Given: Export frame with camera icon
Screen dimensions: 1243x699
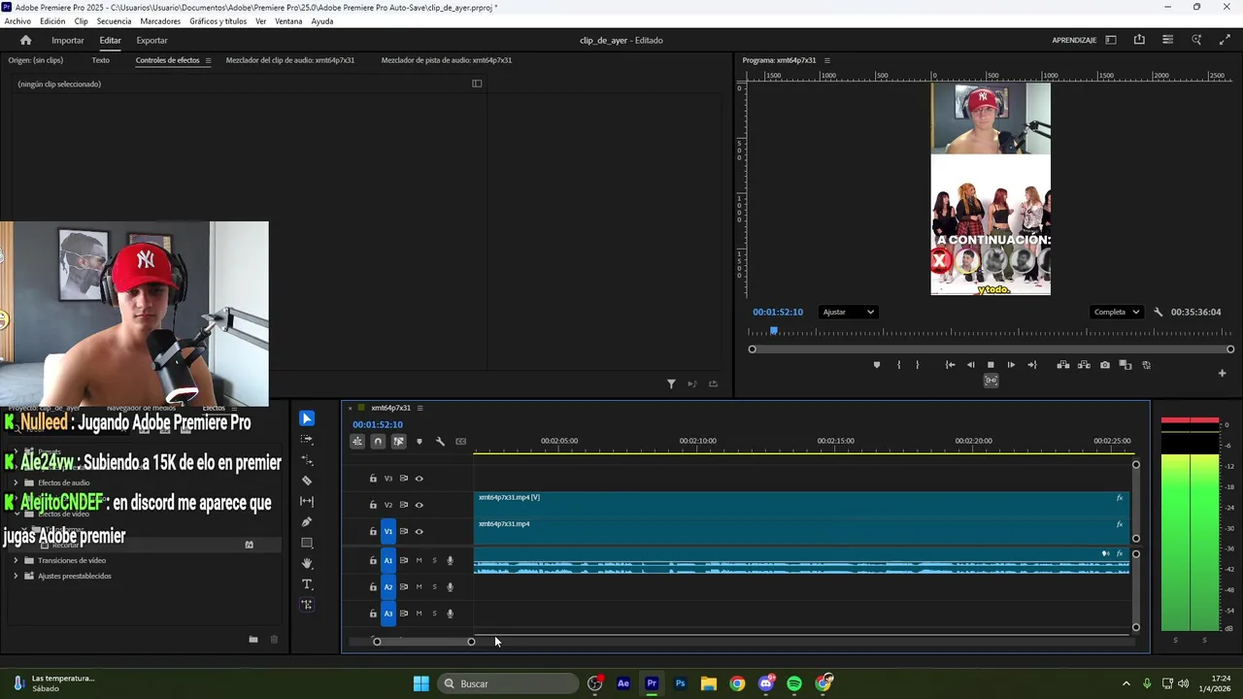Looking at the screenshot, I should coord(1105,365).
